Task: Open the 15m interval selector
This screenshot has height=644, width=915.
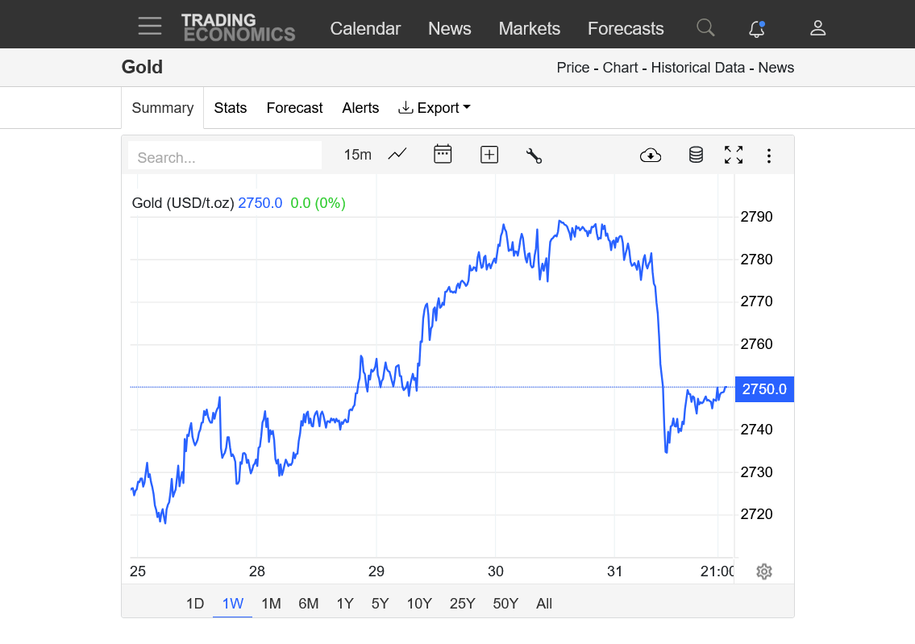Action: click(357, 155)
